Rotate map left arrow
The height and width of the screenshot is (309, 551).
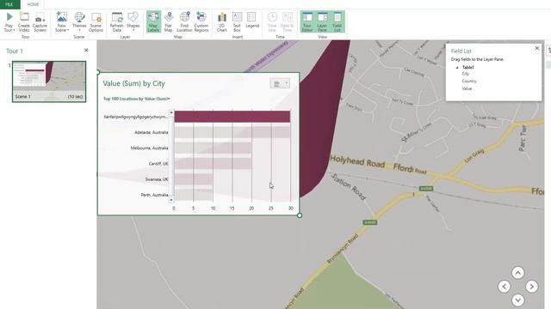point(505,286)
